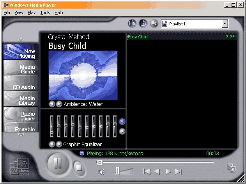Open the Media Guide tab
Image resolution: width=246 pixels, height=184 pixels.
pyautogui.click(x=21, y=68)
